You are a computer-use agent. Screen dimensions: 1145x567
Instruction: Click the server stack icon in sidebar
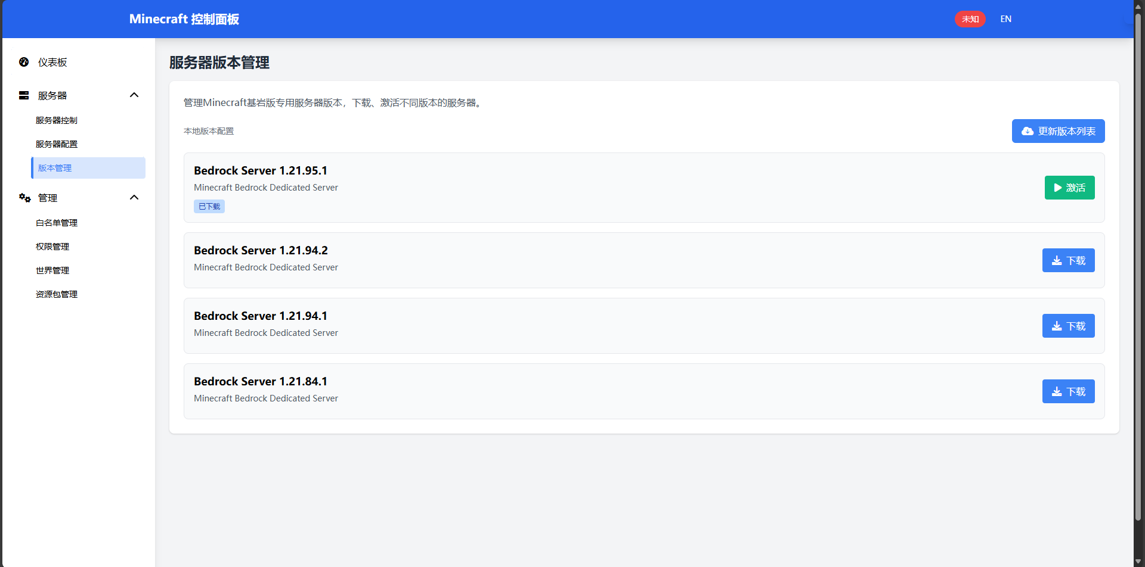24,95
